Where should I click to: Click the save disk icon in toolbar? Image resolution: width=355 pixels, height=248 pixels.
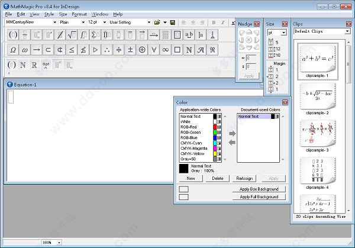pyautogui.click(x=173, y=22)
